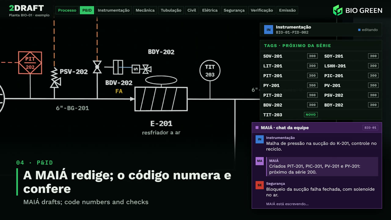
Task: Click the PIT-202 pressure transmitter symbol
Action: click(30, 63)
